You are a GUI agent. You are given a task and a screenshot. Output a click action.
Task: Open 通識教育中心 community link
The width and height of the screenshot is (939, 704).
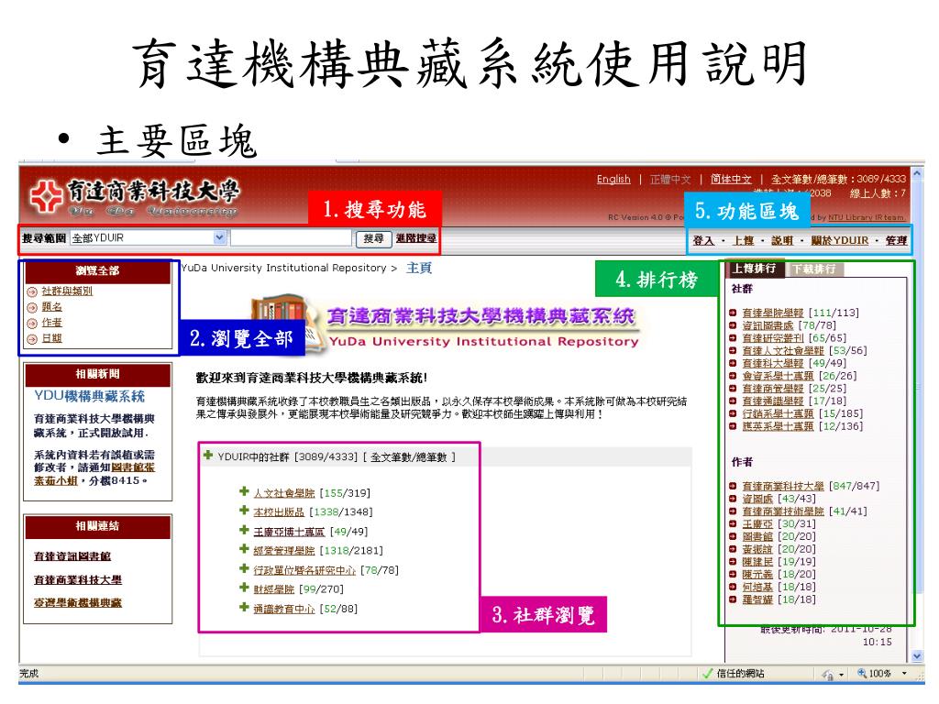[x=284, y=609]
